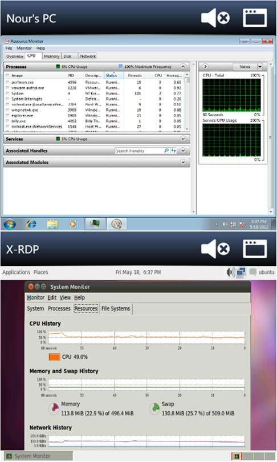Close the System Monitor window
Viewport: 277px width, 462px height.
[x=31, y=286]
